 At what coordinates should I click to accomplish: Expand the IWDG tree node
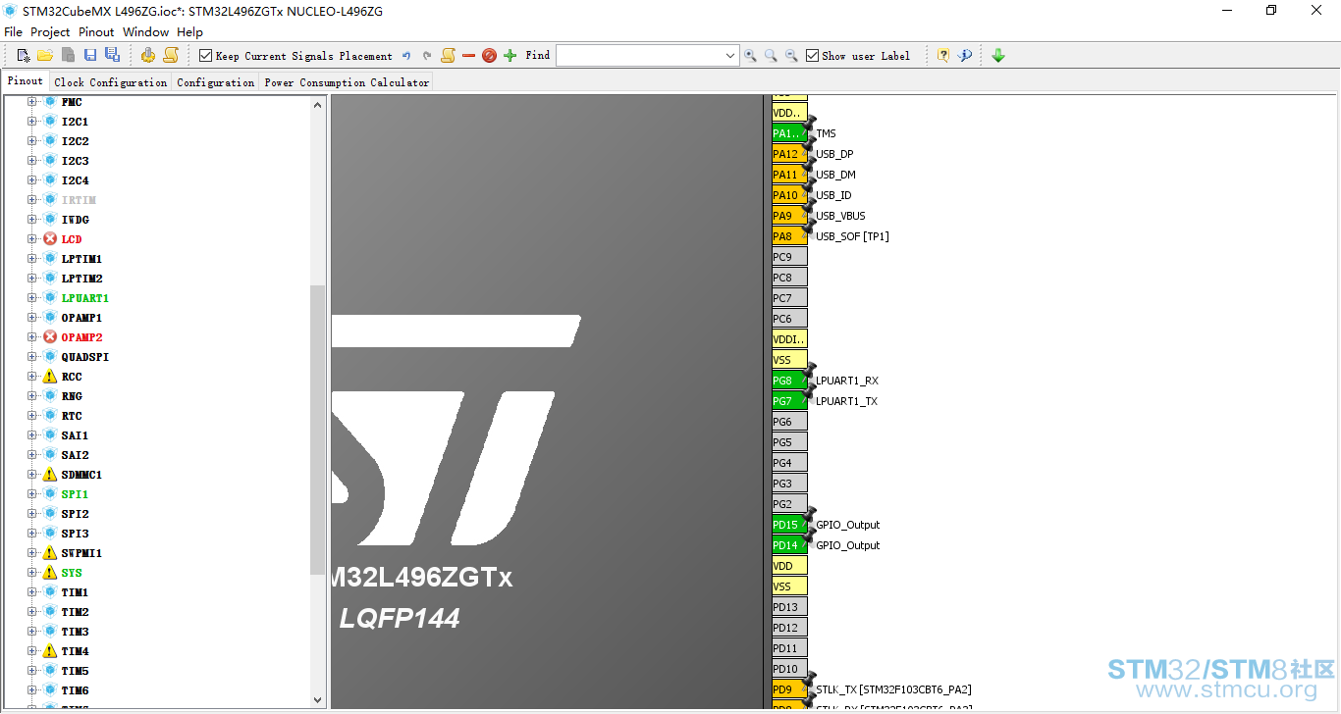[x=31, y=220]
